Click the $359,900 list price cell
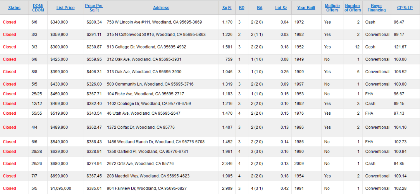 pyautogui.click(x=59, y=34)
